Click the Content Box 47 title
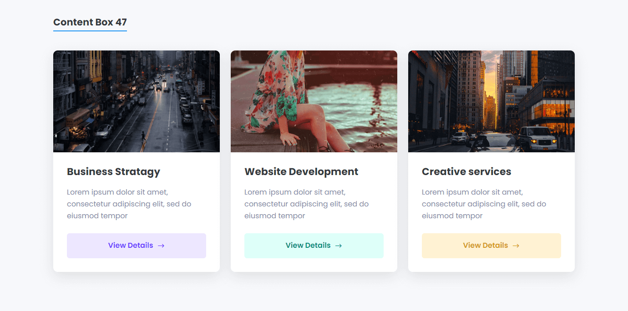 pos(90,22)
